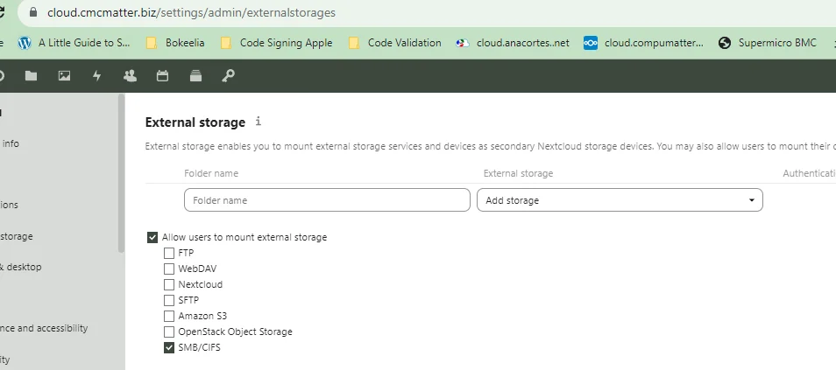Image resolution: width=836 pixels, height=370 pixels.
Task: Open the Activity lightning bolt icon
Action: 97,76
